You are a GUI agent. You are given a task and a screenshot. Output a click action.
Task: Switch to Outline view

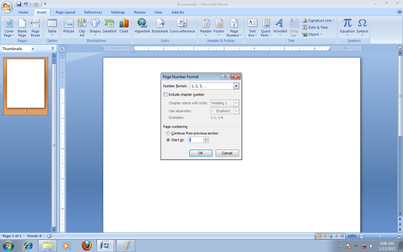point(336,236)
